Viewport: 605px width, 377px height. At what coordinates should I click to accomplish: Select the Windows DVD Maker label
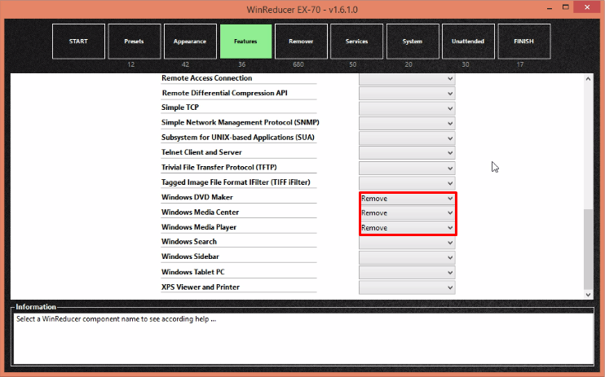(x=197, y=197)
